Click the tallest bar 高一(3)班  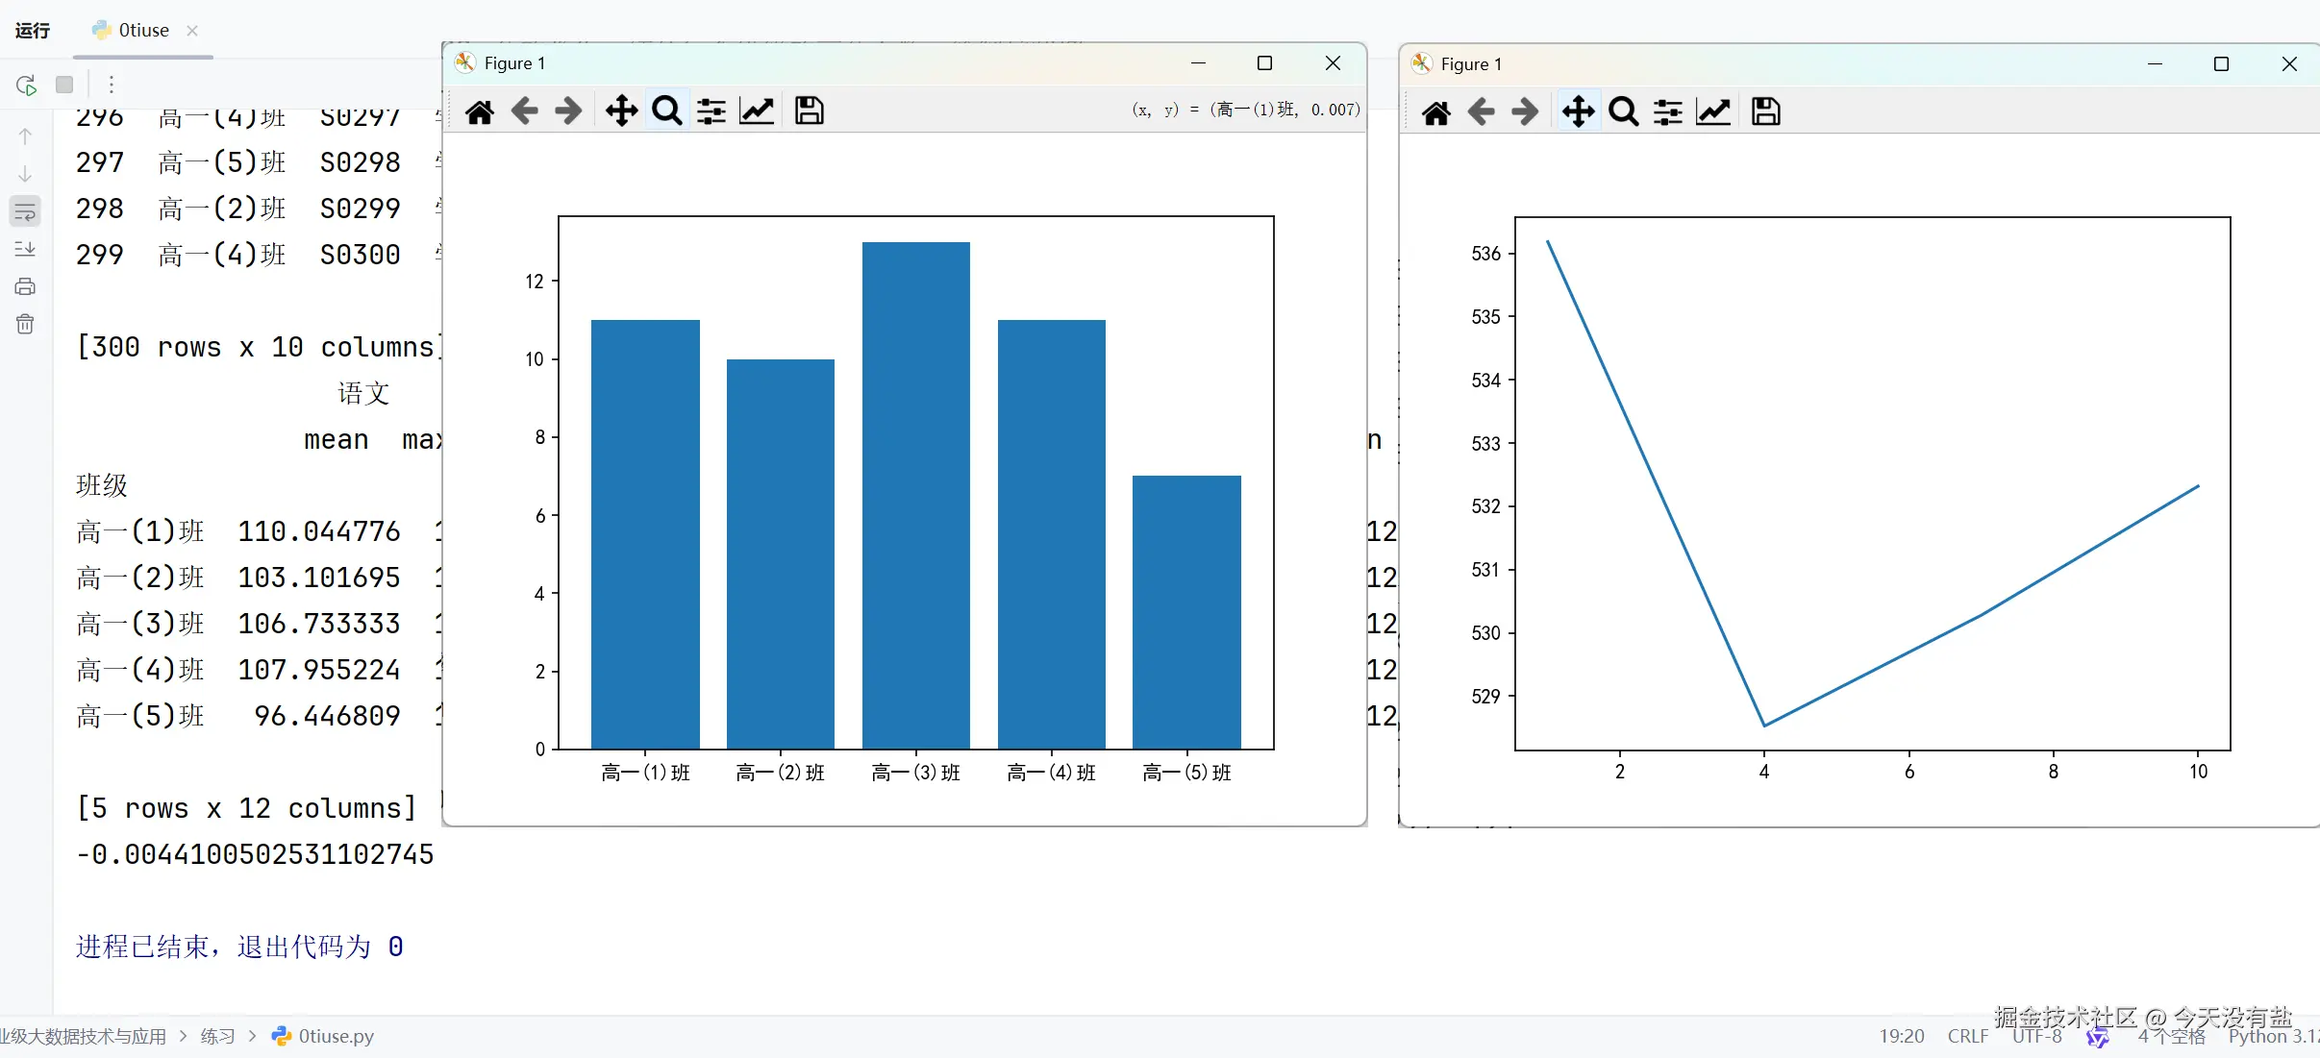(915, 495)
